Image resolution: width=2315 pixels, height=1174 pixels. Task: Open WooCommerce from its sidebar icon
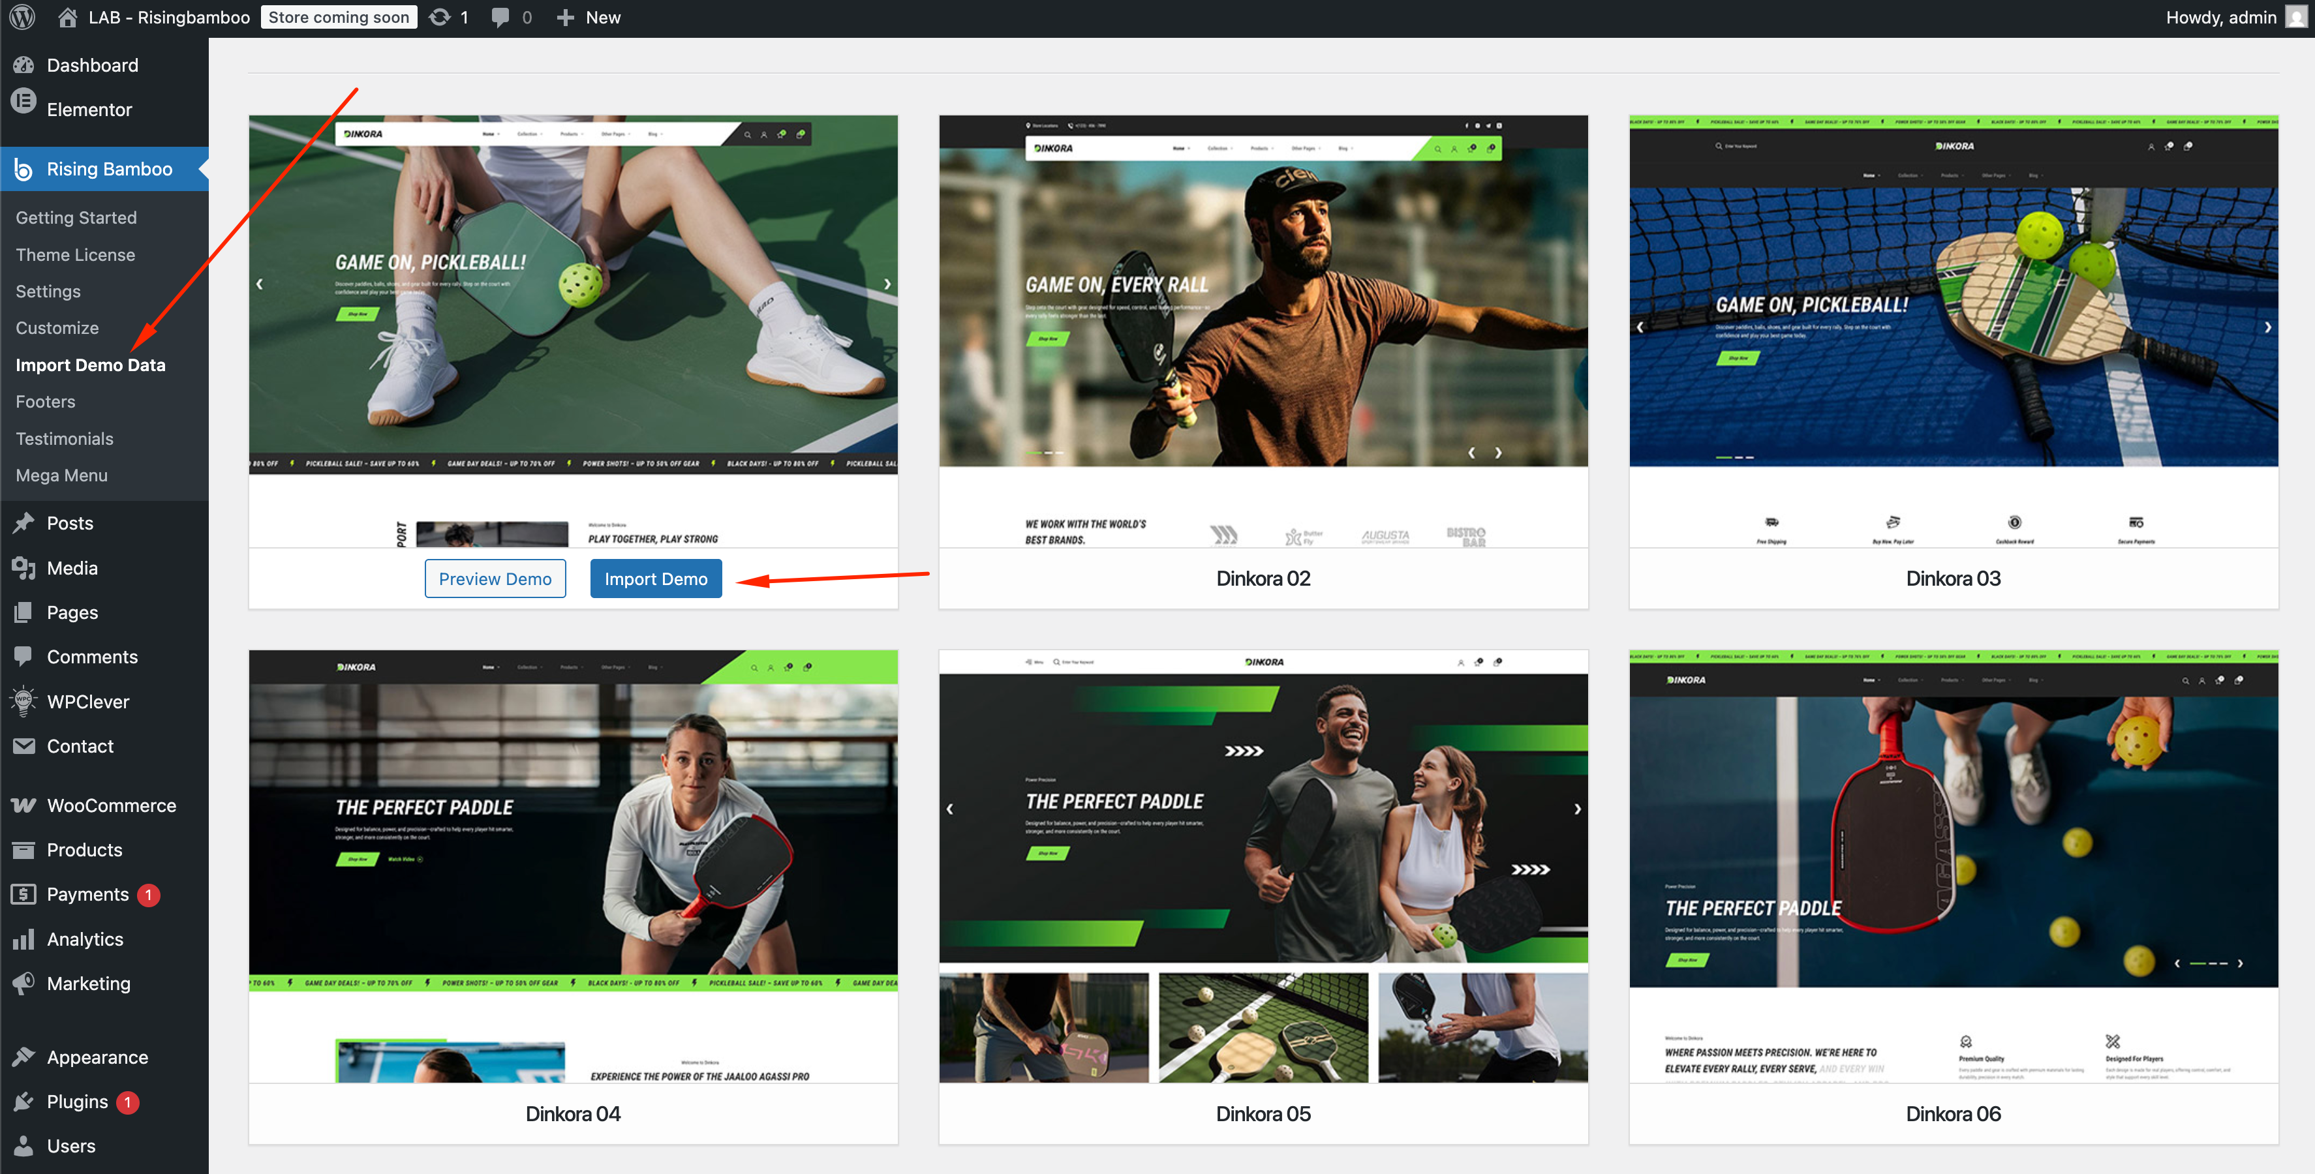point(23,805)
